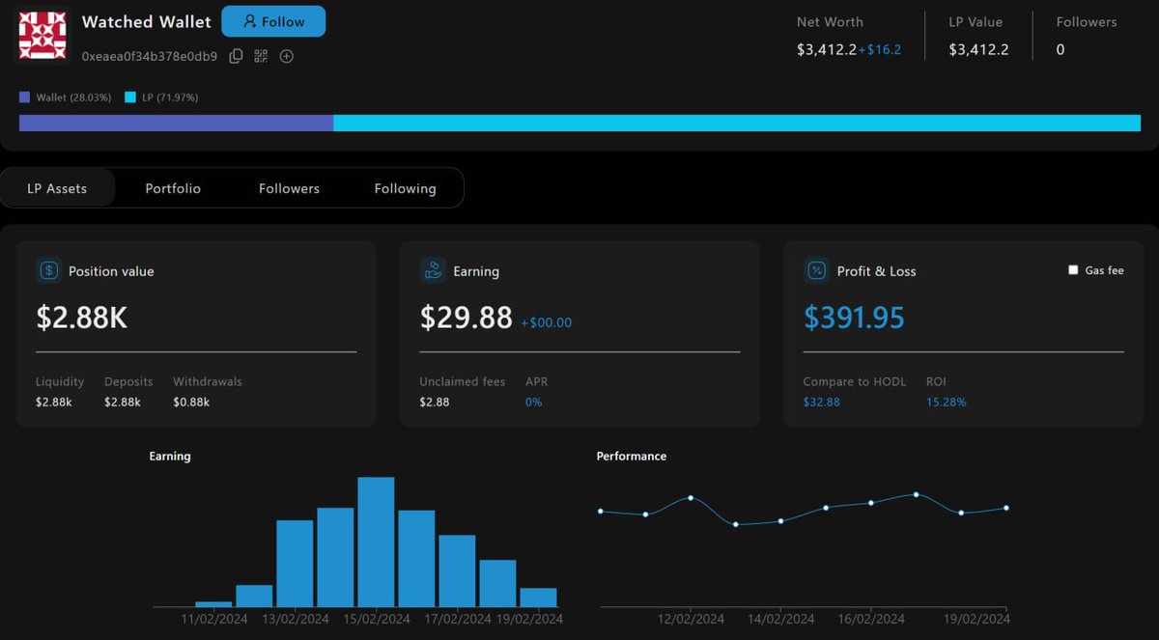Click the plus circle icon beside address

[x=287, y=56]
